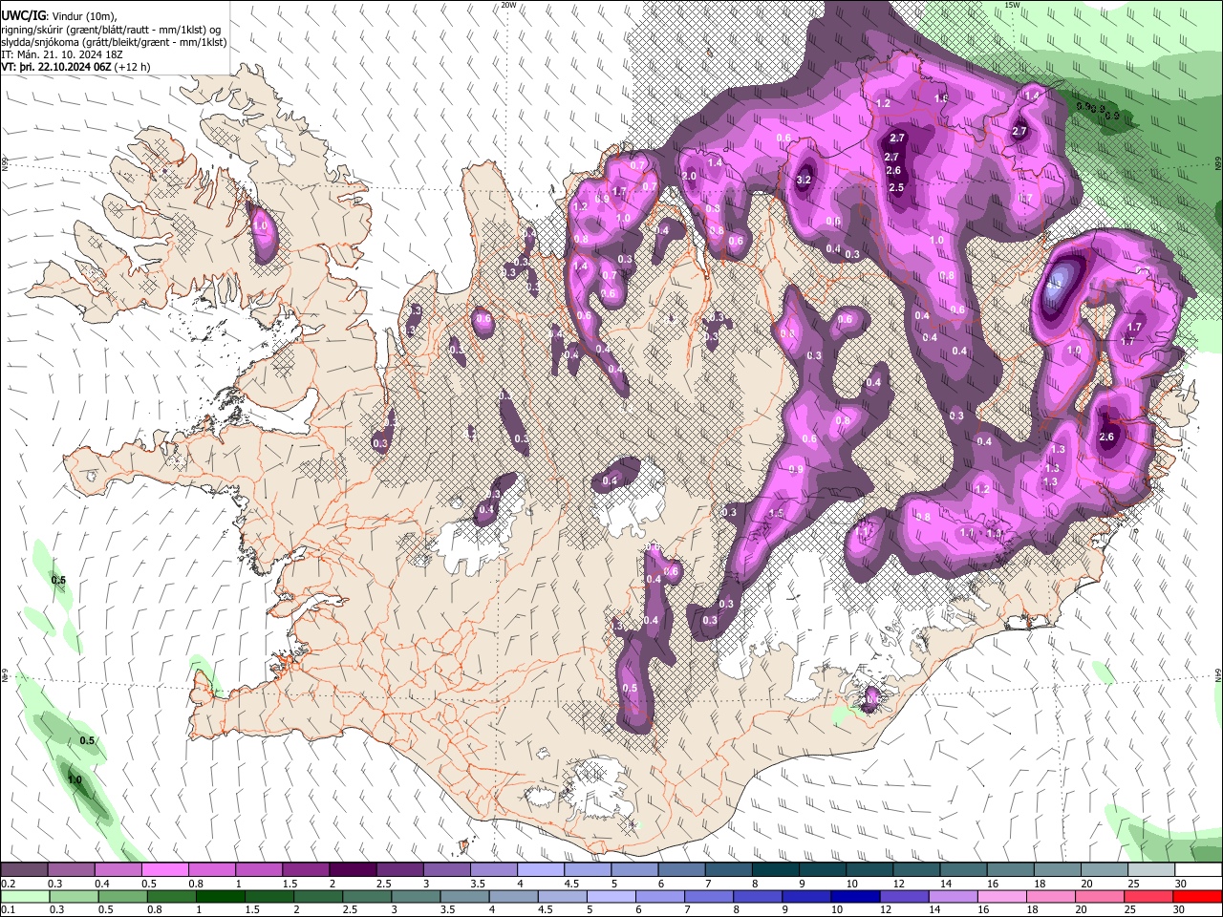The height and width of the screenshot is (917, 1223).
Task: Click top legend swatch between 20 and 25
Action: click(x=1104, y=870)
